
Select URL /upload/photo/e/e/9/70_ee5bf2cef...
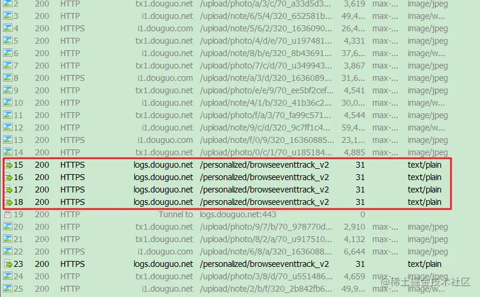(266, 90)
